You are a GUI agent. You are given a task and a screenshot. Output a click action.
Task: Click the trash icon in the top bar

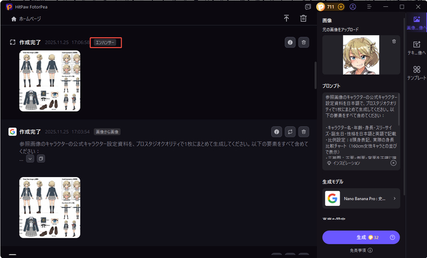[303, 18]
